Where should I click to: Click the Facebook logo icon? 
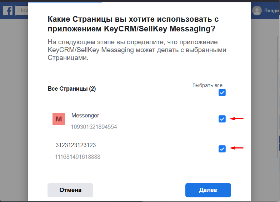tap(8, 10)
